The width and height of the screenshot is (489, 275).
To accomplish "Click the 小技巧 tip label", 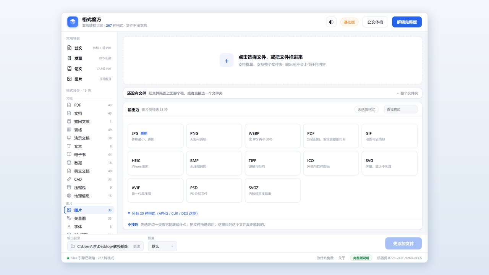I will (x=133, y=225).
